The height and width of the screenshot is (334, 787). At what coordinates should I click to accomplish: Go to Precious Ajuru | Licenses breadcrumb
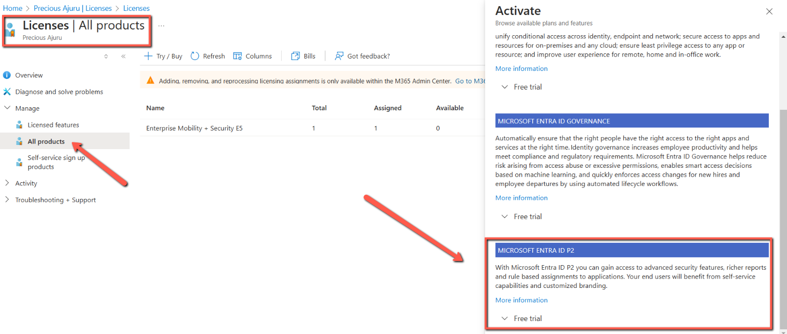pos(72,8)
